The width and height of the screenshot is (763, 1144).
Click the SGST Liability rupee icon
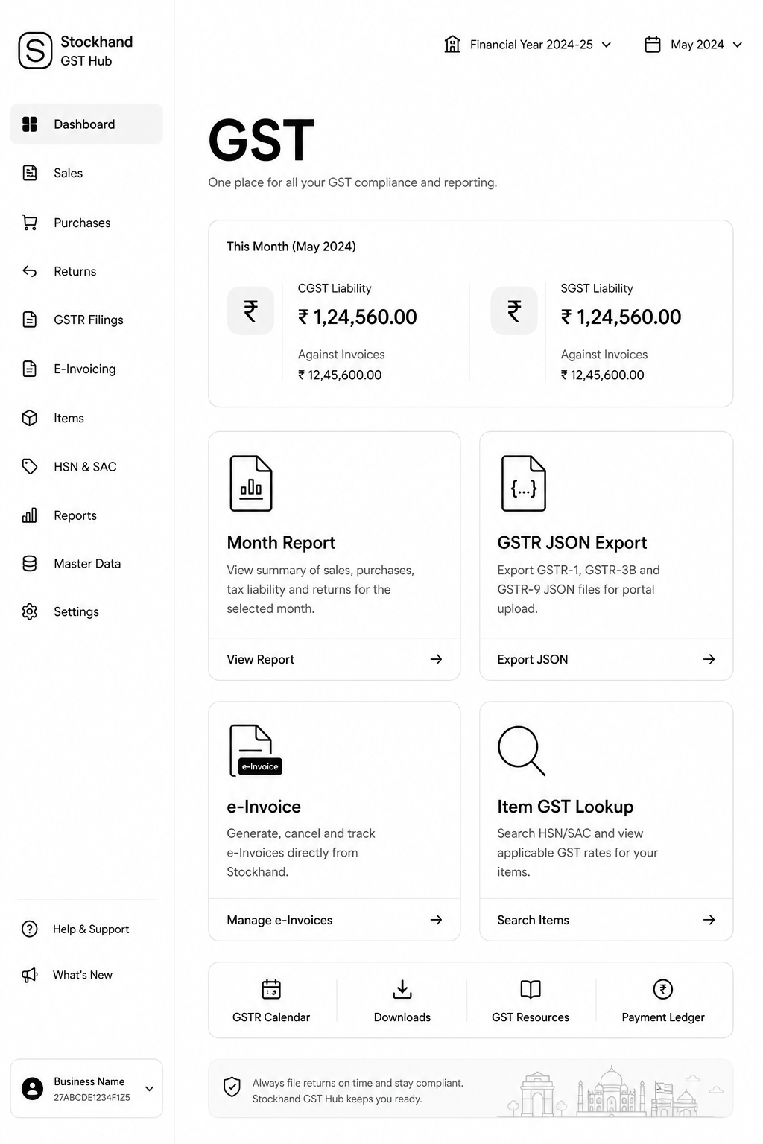[514, 311]
